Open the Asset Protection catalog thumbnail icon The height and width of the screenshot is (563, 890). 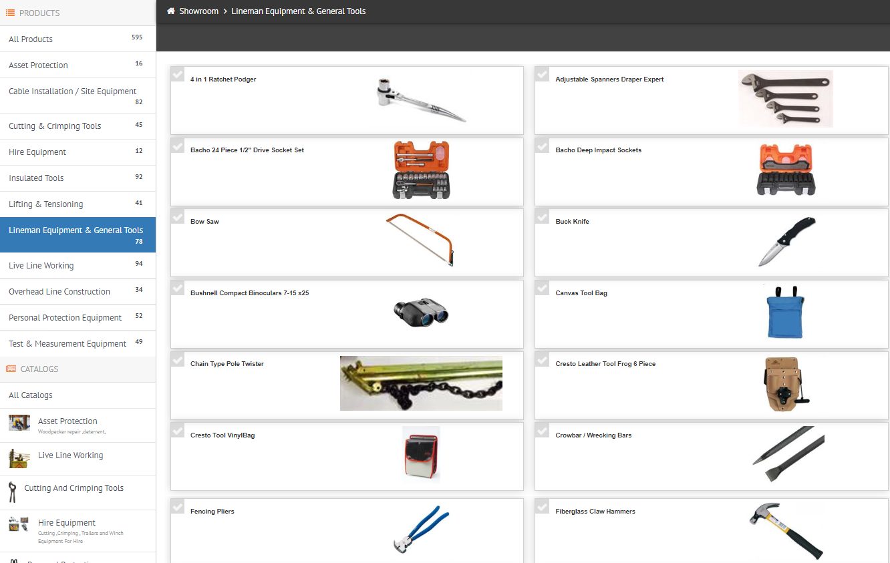pos(19,423)
